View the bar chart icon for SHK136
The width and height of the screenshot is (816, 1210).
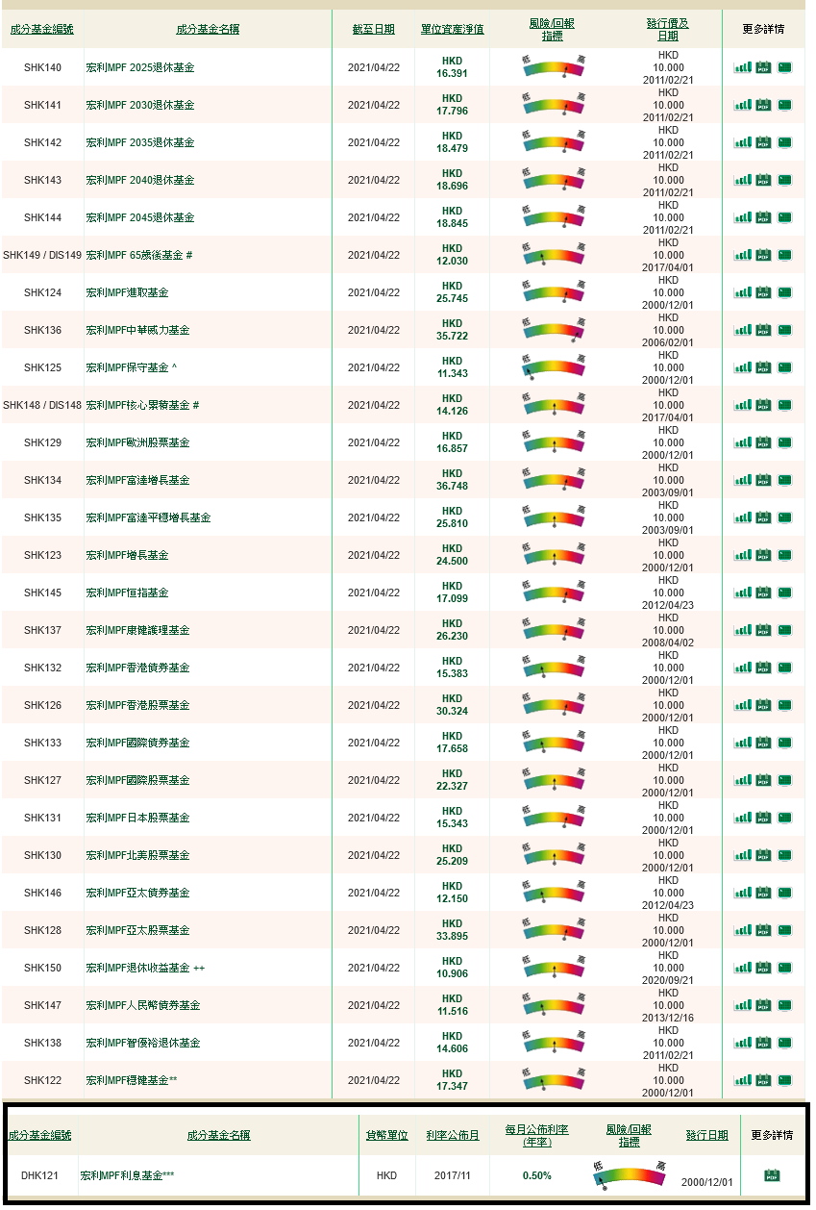pyautogui.click(x=742, y=330)
